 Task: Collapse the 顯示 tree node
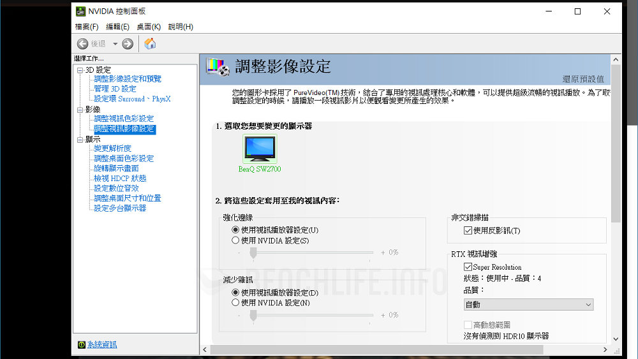[x=80, y=140]
